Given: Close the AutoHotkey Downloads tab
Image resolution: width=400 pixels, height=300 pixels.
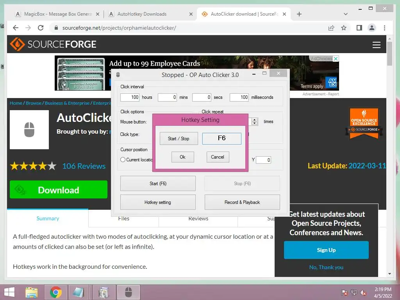Looking at the screenshot, I should tap(191, 14).
